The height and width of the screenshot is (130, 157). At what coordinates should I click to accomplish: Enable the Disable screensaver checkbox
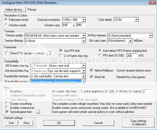point(7,108)
